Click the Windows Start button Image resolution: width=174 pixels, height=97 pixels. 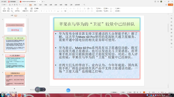[2, 95]
